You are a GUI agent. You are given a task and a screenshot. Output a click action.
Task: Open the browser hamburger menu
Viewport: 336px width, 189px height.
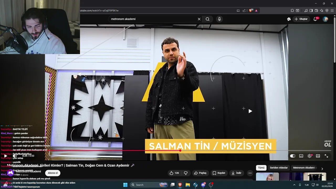[332, 10]
